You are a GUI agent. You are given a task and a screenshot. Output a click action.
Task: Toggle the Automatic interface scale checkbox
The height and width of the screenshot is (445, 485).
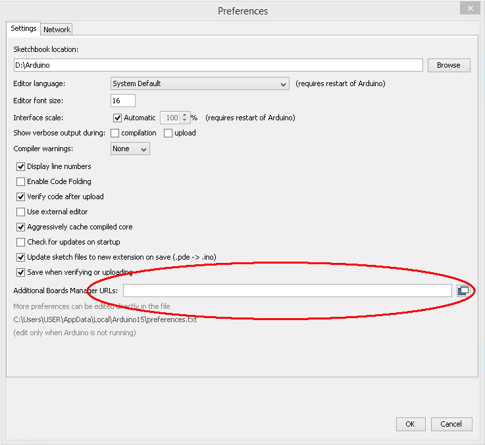tap(118, 118)
